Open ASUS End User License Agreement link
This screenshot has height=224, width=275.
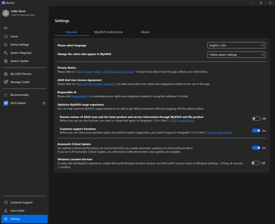(x=96, y=84)
